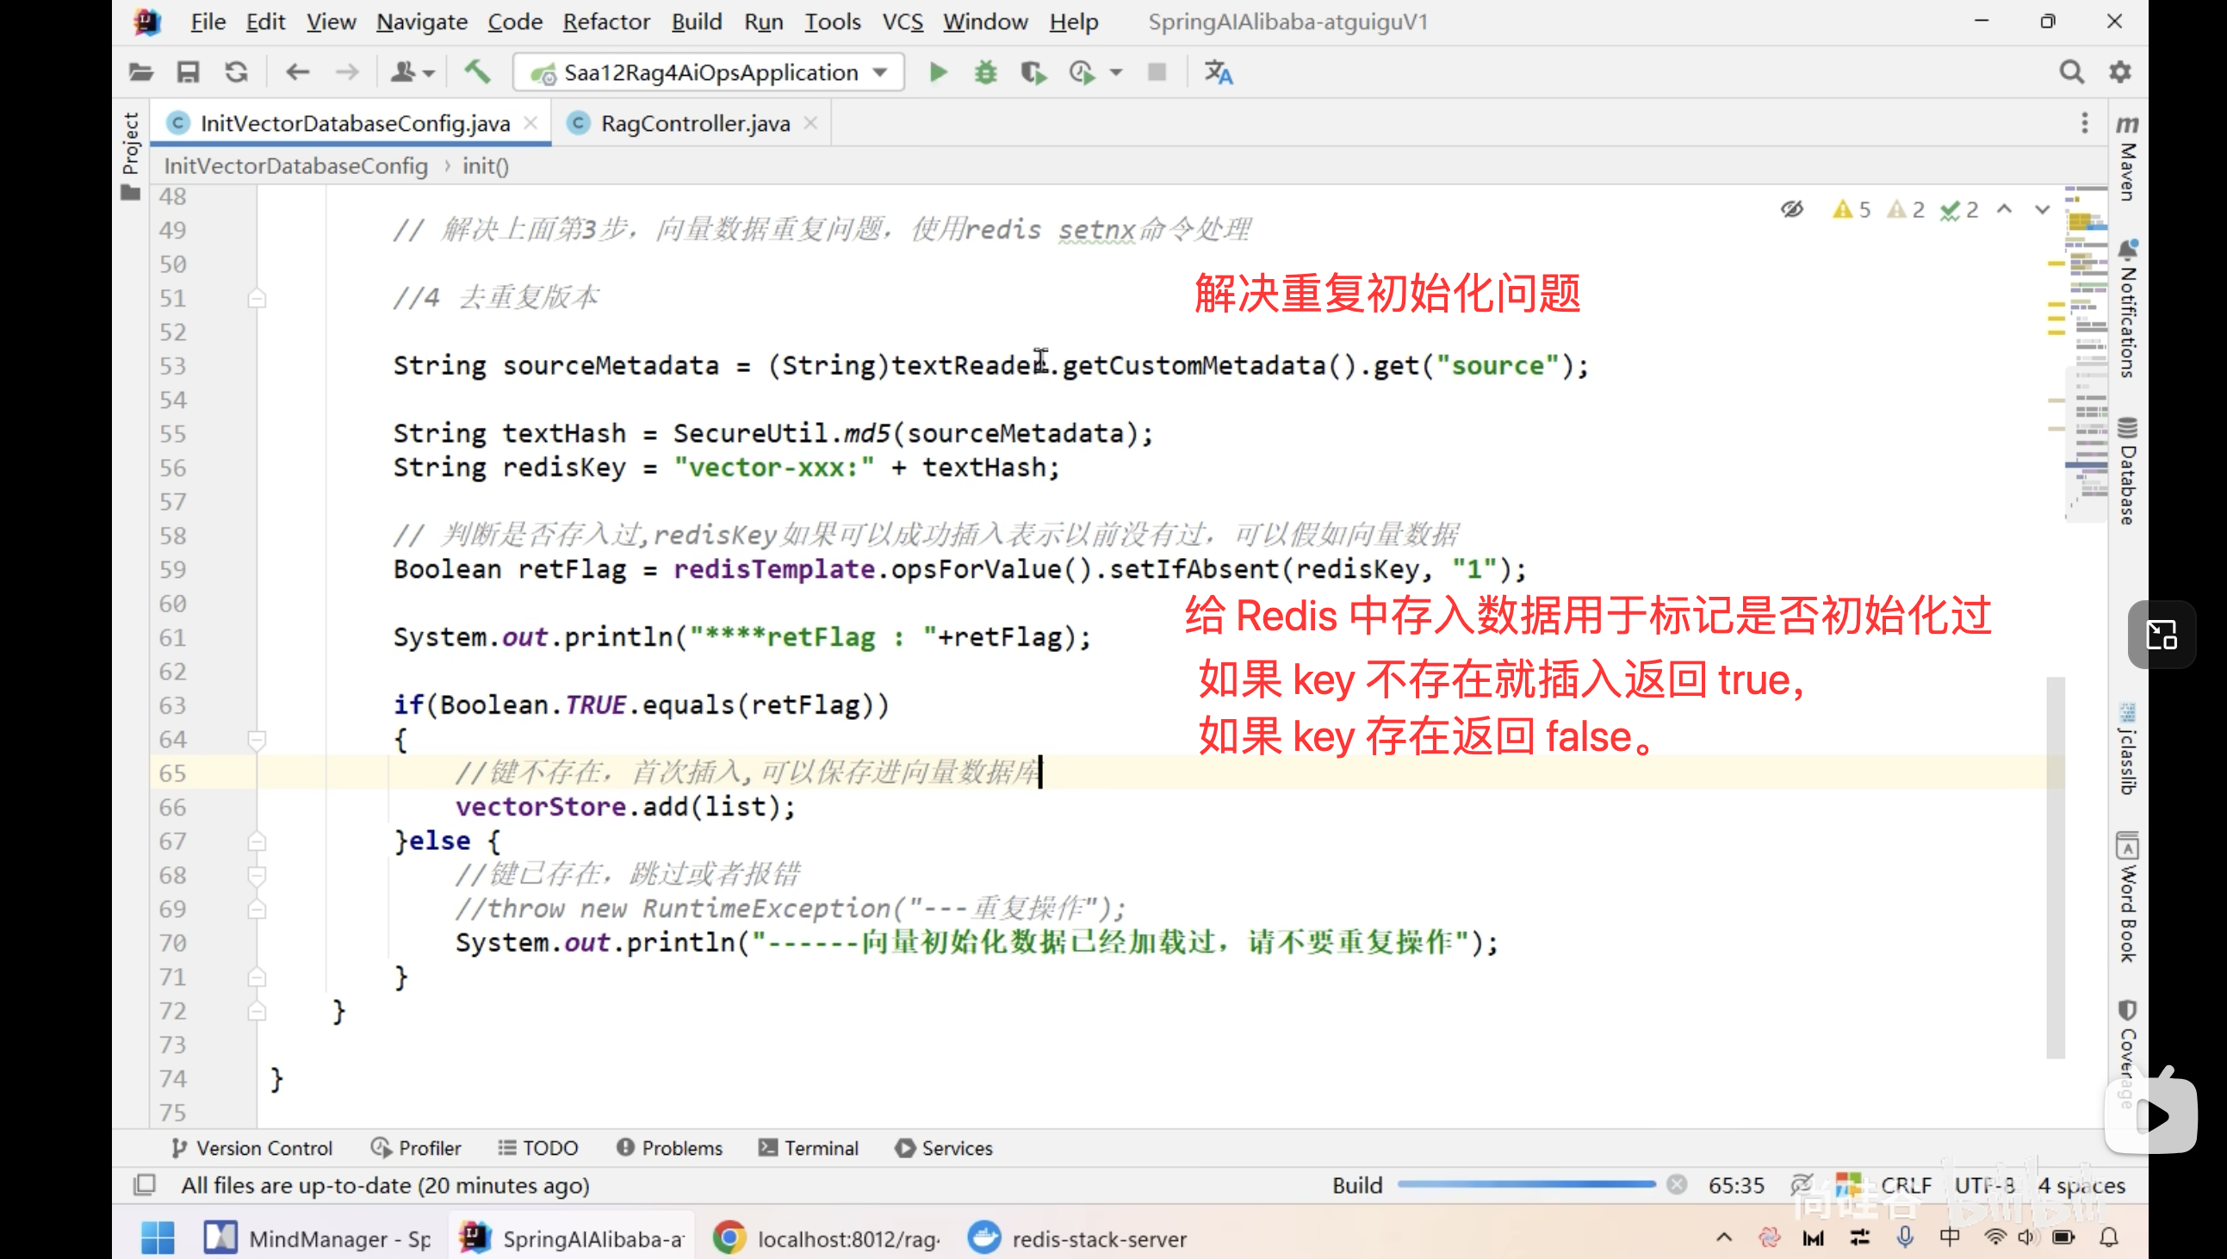
Task: Open the Problems tool window
Action: [669, 1147]
